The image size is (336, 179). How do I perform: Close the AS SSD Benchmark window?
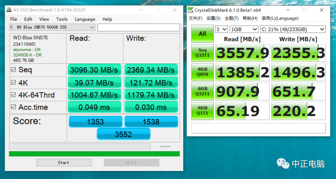tap(175, 10)
